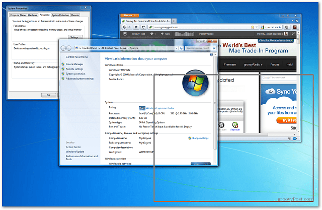The width and height of the screenshot is (322, 210).
Task: Click the WordPress logo in admin bar
Action: tap(125, 34)
